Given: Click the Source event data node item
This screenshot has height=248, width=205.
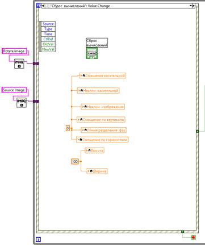Looking at the screenshot, I should tap(48, 24).
